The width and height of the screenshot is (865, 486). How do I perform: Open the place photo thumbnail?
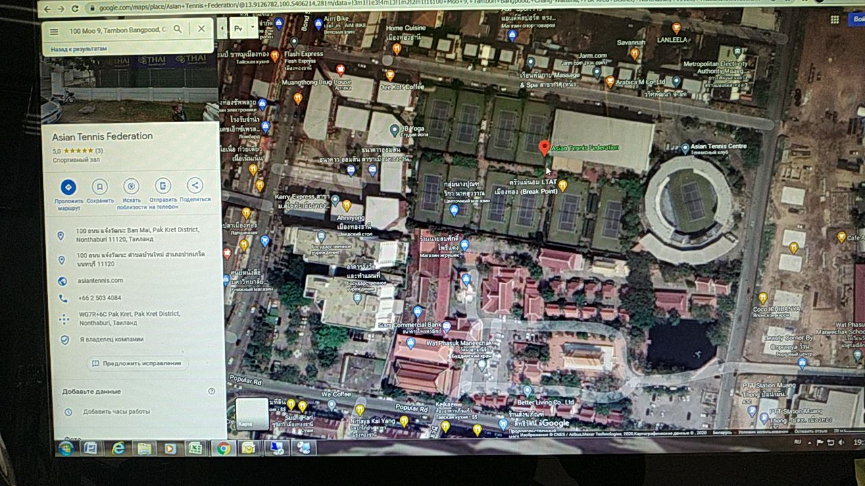click(130, 88)
